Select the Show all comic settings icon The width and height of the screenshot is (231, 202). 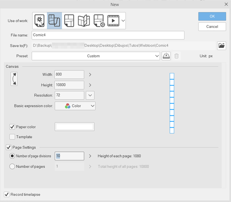(99, 21)
